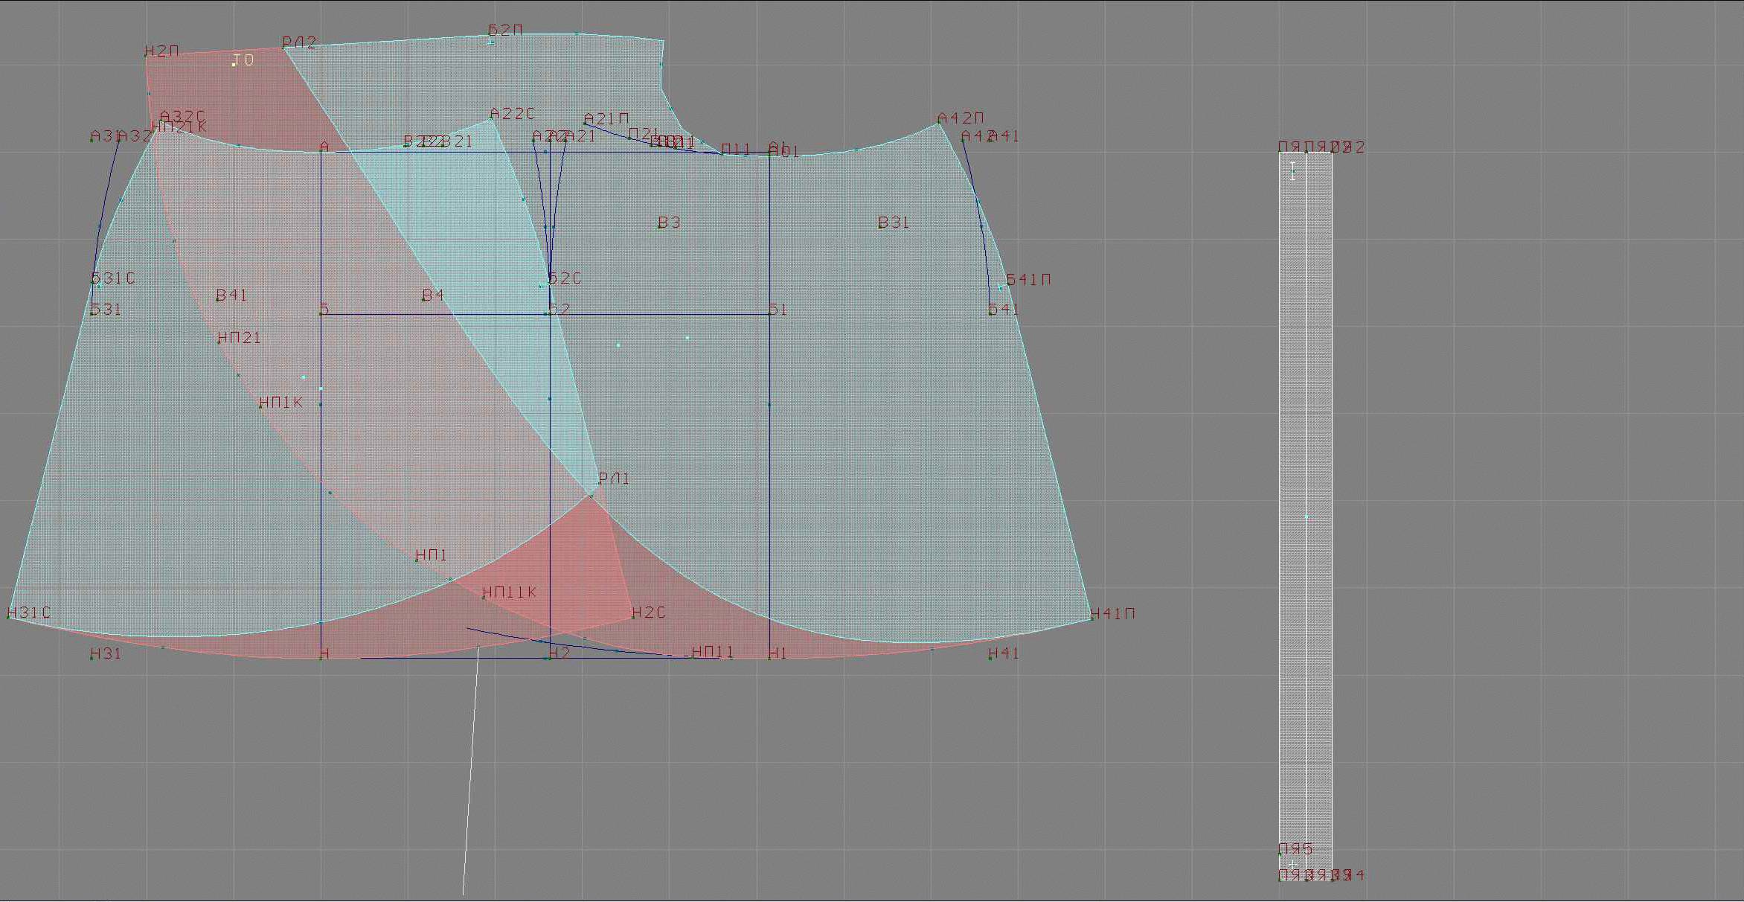Select point label Б1 on hip line

point(778,309)
